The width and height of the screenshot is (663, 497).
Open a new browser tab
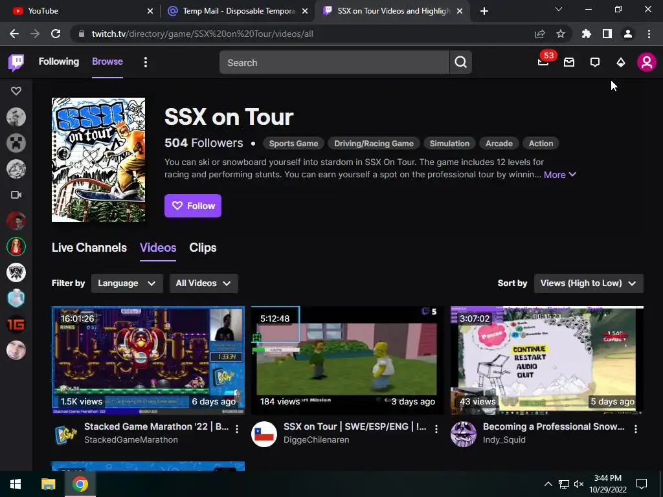(x=484, y=11)
